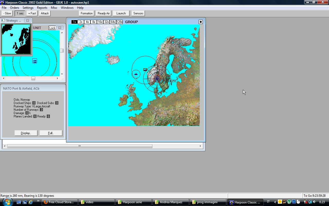Click the Attack toolbar button
This screenshot has height=206, width=329.
coord(45,13)
